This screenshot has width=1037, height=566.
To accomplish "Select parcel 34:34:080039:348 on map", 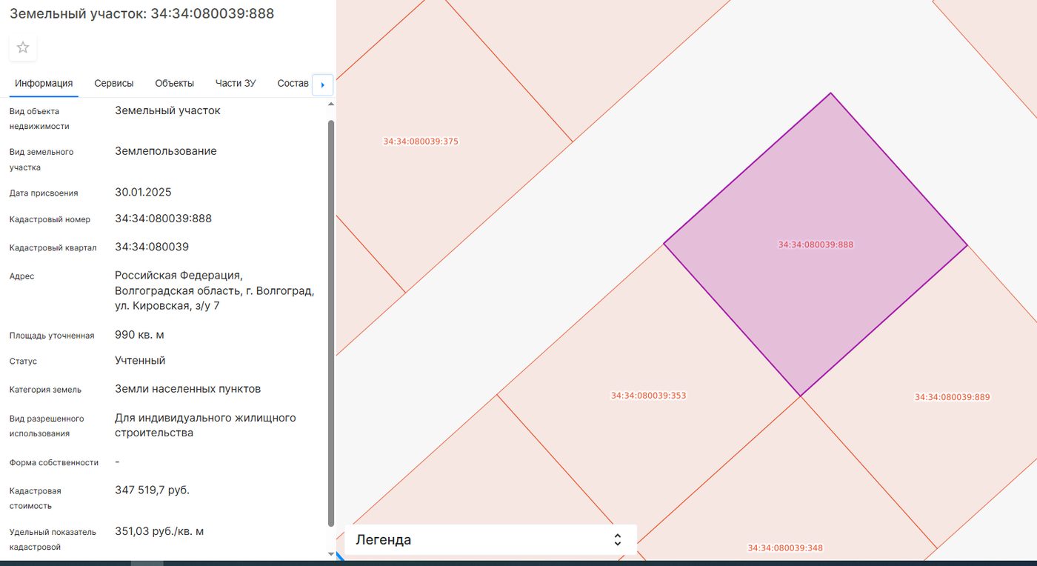I will tap(785, 548).
